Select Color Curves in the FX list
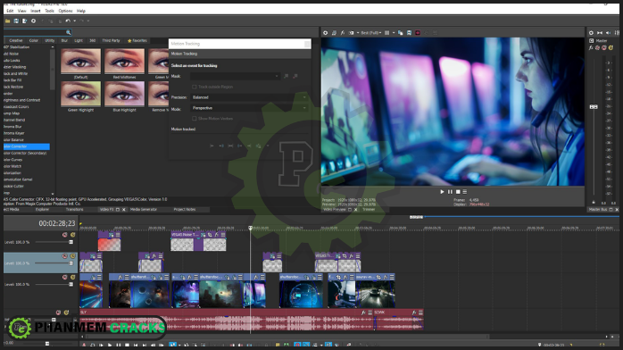Image resolution: width=623 pixels, height=350 pixels. (13, 160)
